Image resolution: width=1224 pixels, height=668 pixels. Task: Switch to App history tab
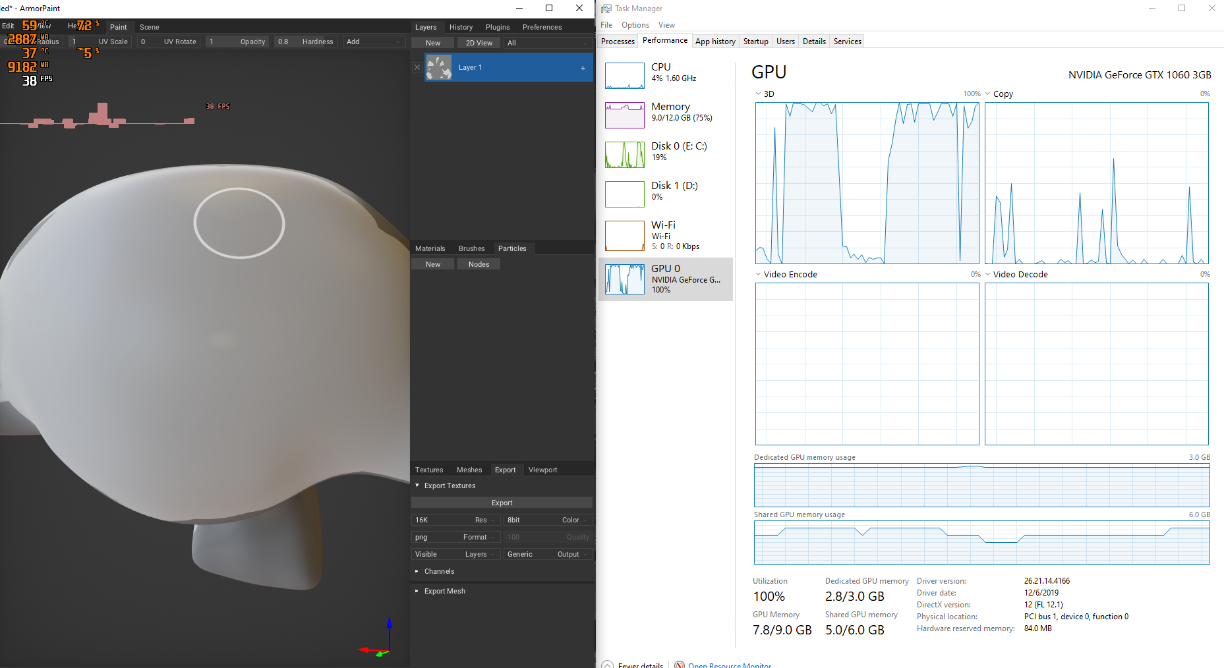715,42
